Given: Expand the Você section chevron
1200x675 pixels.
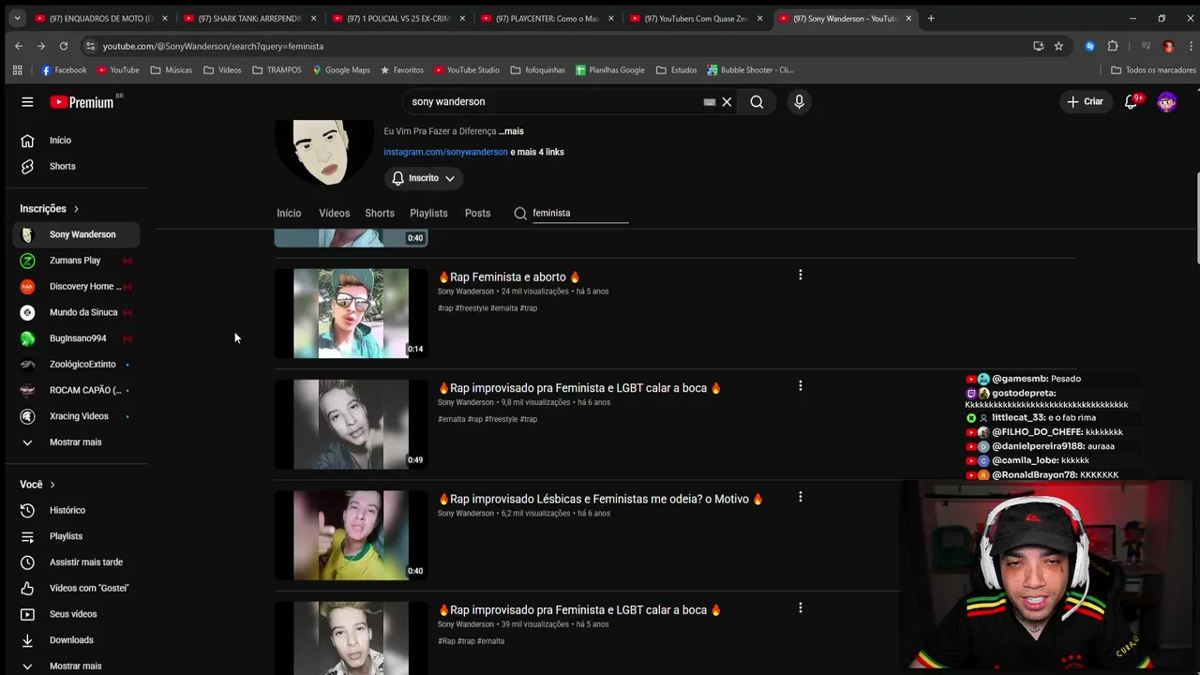Looking at the screenshot, I should coord(52,485).
